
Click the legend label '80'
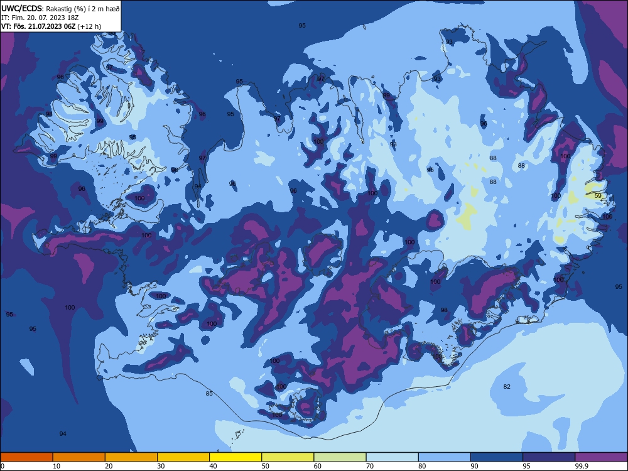pyautogui.click(x=422, y=466)
